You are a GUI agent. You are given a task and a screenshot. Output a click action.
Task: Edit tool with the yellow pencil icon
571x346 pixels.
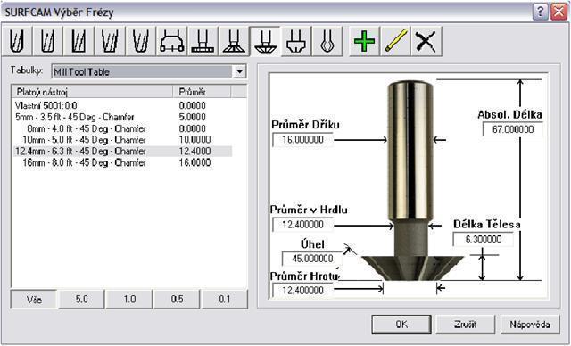tap(395, 41)
